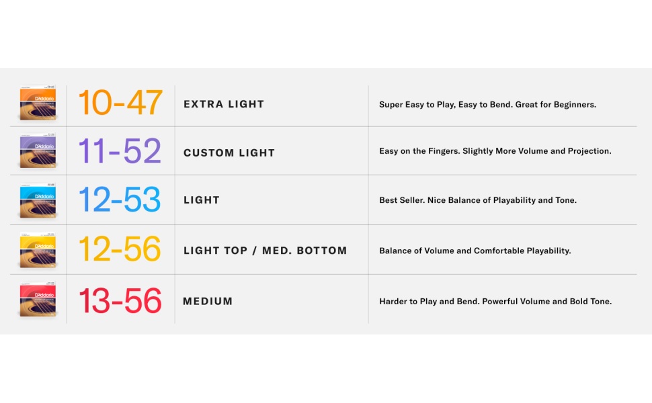Select the red 13-56 gauge number
The image size is (652, 403).
[x=120, y=301]
